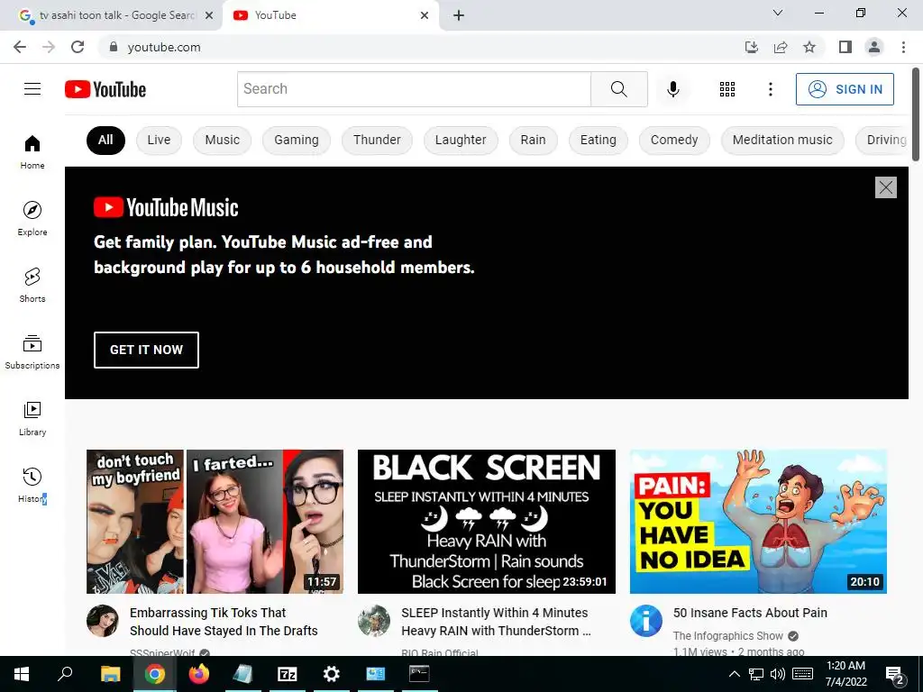Image resolution: width=923 pixels, height=692 pixels.
Task: Focus the YouTube search field
Action: pos(414,89)
